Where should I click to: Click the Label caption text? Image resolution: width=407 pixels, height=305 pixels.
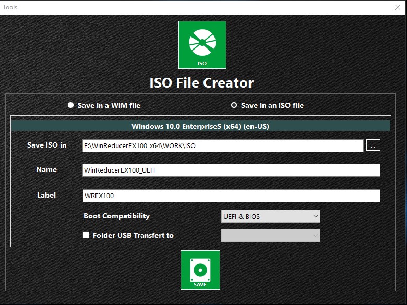click(x=46, y=195)
